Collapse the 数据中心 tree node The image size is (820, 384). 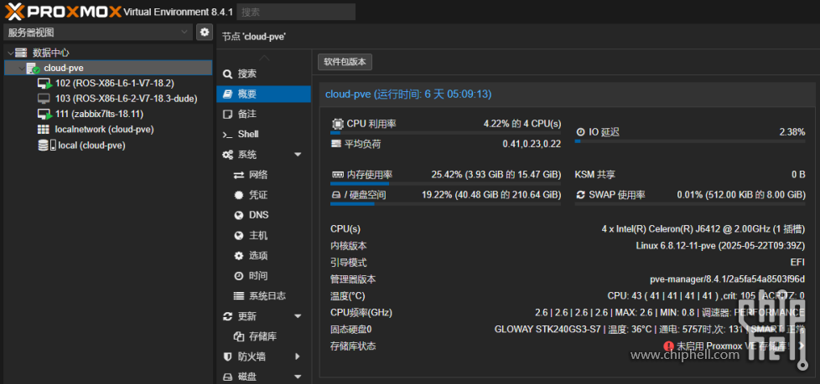point(10,53)
